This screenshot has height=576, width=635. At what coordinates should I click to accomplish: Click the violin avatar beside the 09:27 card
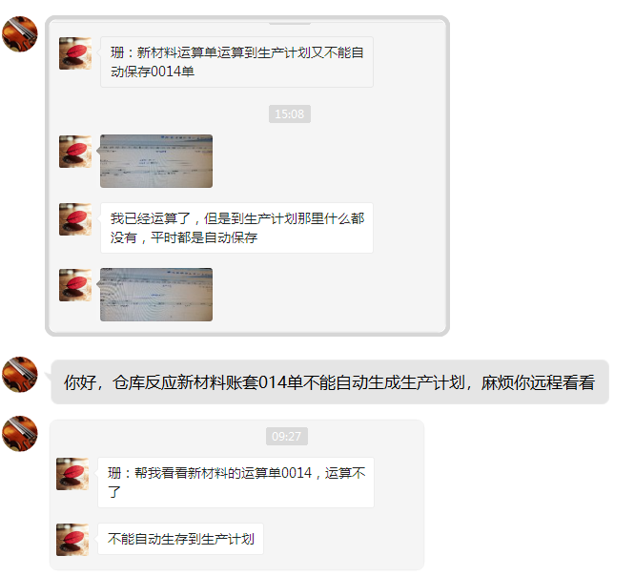[20, 433]
